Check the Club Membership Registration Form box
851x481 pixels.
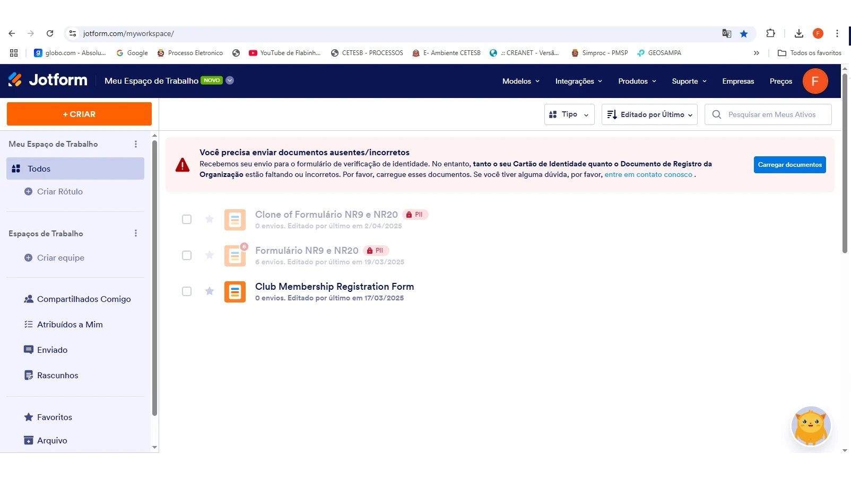click(x=187, y=291)
